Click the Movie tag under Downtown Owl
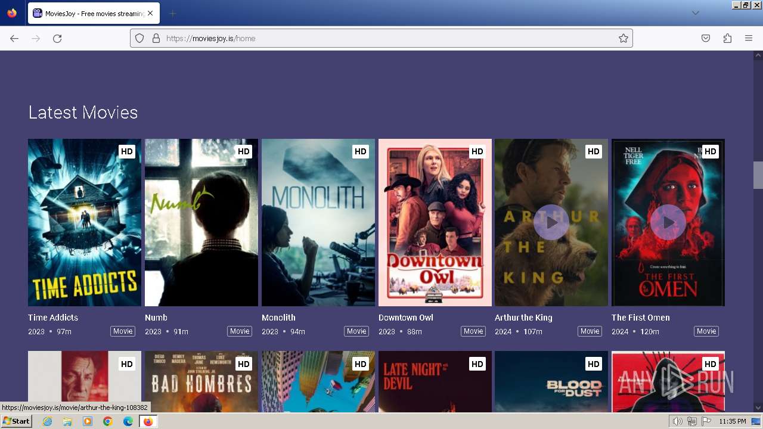This screenshot has height=429, width=763. (473, 331)
